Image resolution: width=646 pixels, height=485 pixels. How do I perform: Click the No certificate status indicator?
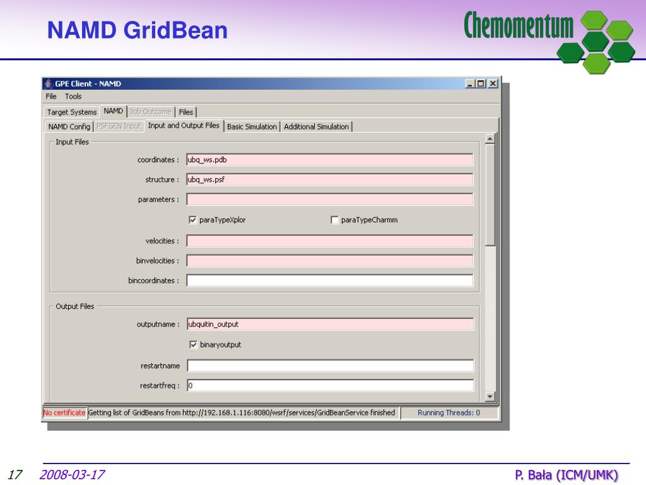(x=64, y=412)
